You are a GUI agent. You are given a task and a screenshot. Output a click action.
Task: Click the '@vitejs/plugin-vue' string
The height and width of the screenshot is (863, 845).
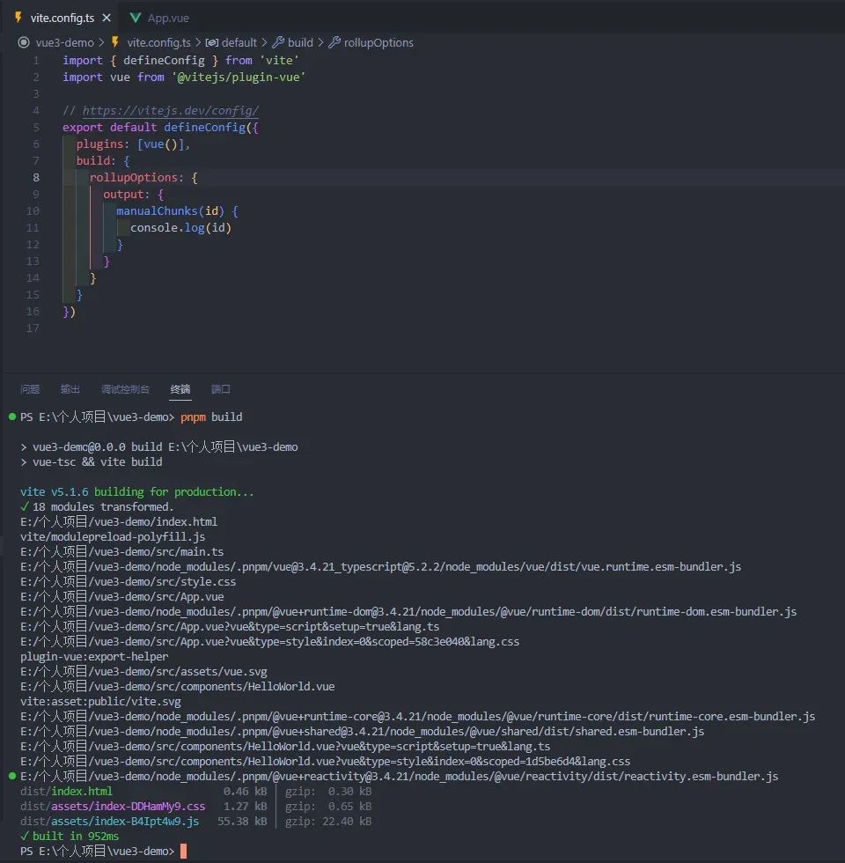(x=239, y=77)
